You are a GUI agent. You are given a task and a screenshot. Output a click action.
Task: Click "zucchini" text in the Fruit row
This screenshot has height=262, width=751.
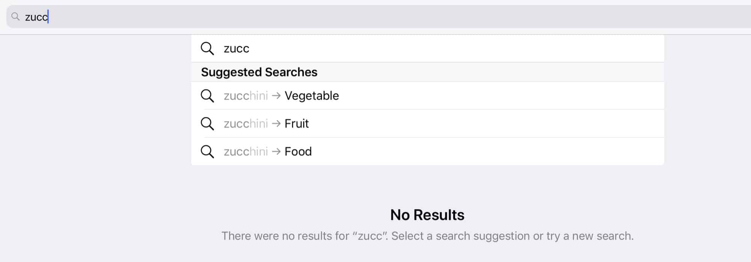(x=246, y=123)
